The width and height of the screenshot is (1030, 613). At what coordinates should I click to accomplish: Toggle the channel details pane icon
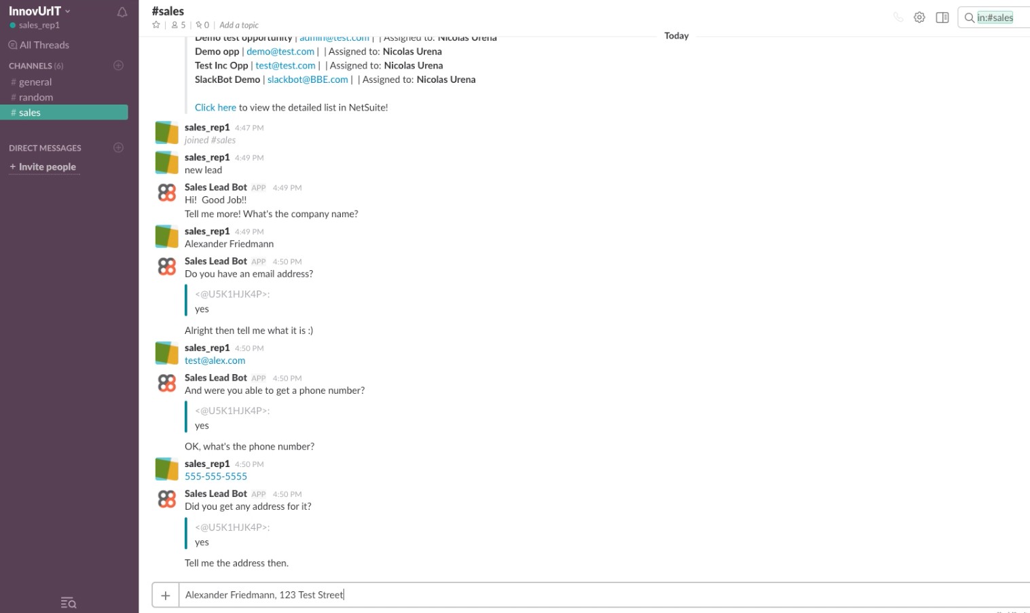(942, 18)
